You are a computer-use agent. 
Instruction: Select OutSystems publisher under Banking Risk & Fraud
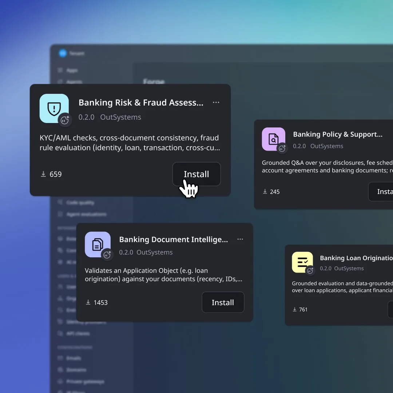(x=120, y=117)
